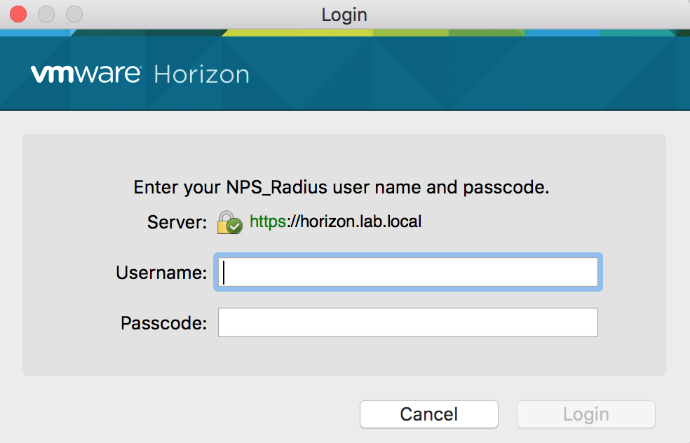Click the disabled Login button
The height and width of the screenshot is (443, 690).
[x=586, y=414]
